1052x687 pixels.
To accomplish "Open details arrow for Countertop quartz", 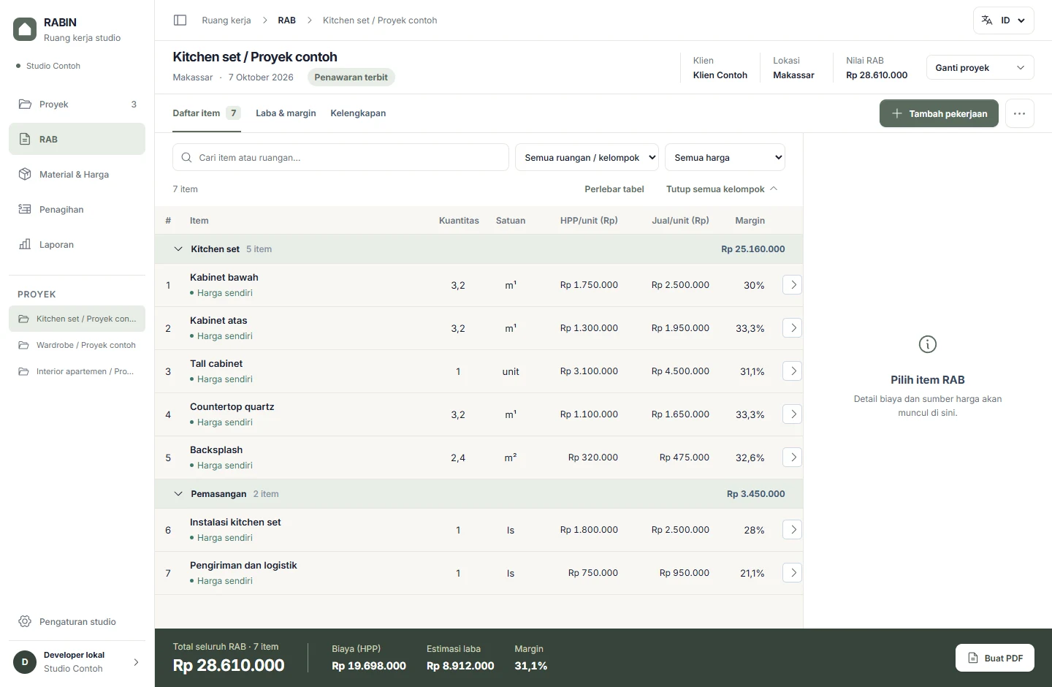I will 793,414.
